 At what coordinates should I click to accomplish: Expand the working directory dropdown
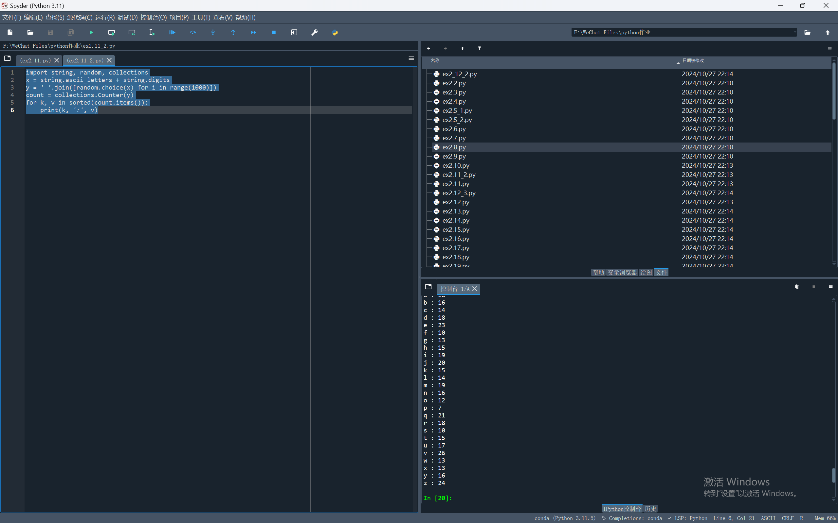(795, 32)
